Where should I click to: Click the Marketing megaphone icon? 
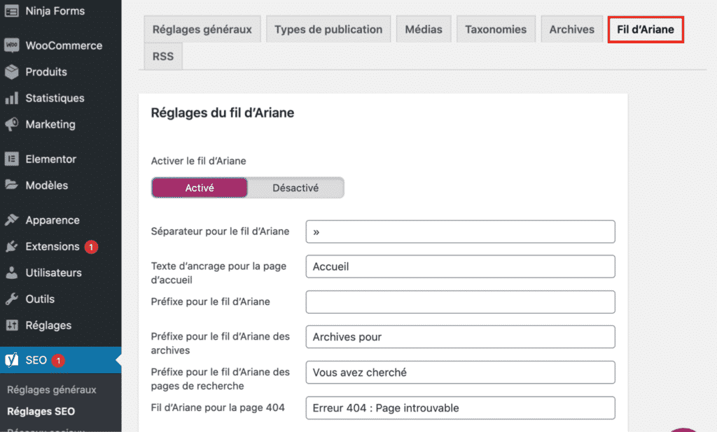coord(11,124)
